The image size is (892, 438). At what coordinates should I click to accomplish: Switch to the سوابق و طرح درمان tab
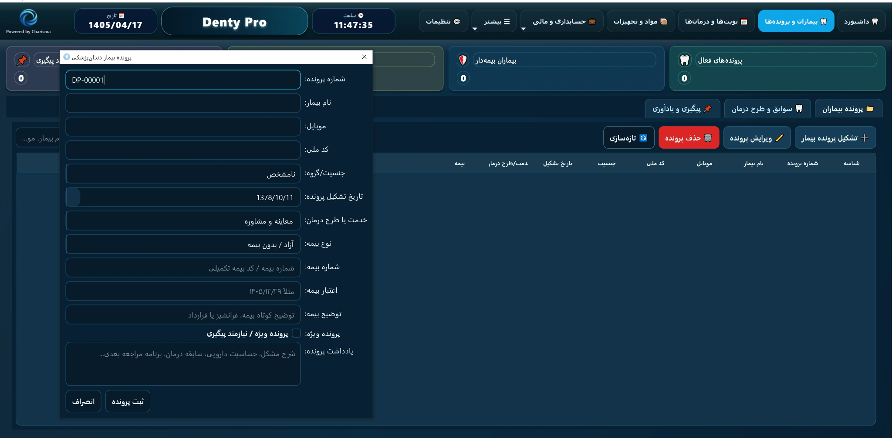click(x=767, y=109)
